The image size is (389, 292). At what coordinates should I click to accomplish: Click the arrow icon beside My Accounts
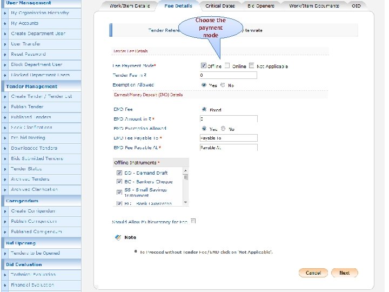(x=5, y=24)
